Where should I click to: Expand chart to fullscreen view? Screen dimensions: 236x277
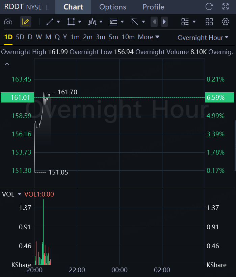pos(226,6)
